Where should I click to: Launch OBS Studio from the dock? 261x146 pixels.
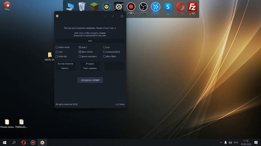coord(143,7)
